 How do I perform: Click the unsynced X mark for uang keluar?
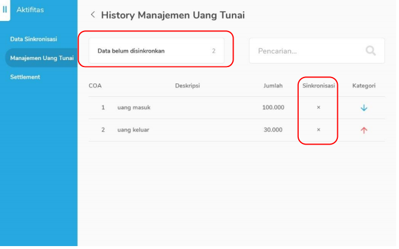tap(318, 130)
